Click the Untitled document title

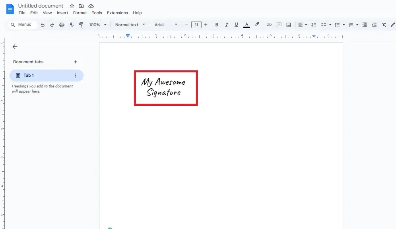point(41,6)
